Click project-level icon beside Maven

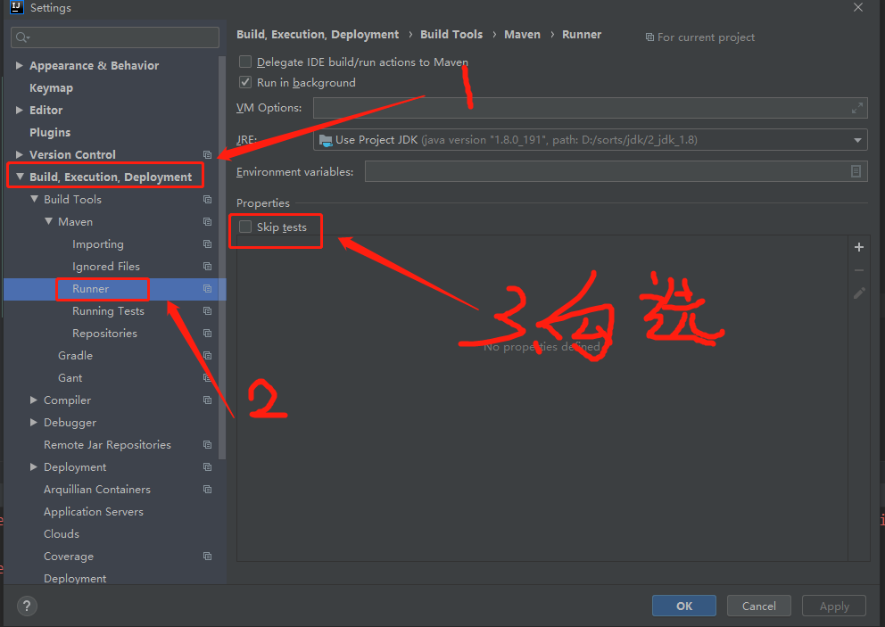(207, 222)
